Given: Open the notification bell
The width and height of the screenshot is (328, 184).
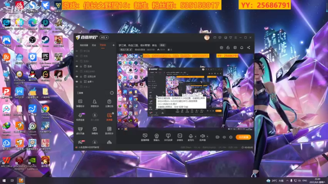Looking at the screenshot, I should 241,47.
